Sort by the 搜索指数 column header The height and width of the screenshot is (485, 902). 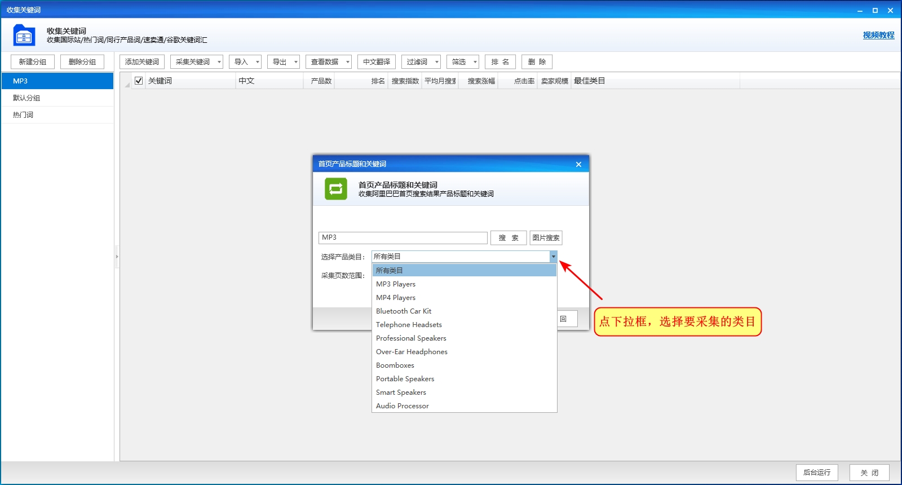coord(405,81)
